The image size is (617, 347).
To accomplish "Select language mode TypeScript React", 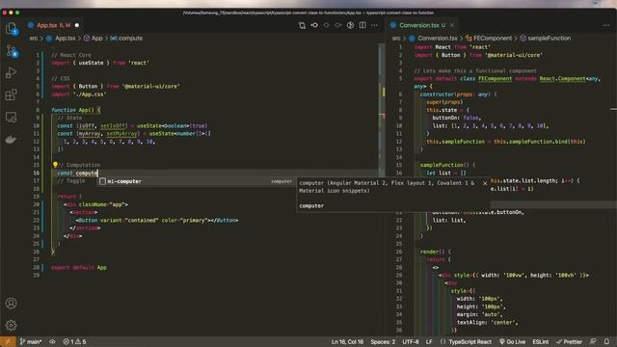I will click(x=466, y=342).
